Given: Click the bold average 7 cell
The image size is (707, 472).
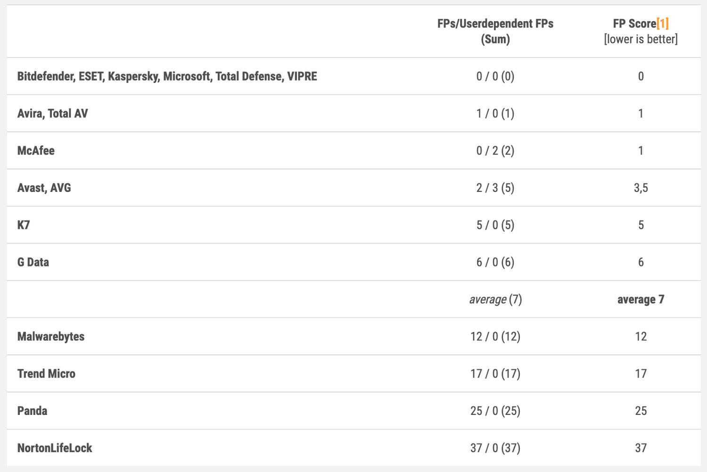Looking at the screenshot, I should pos(641,299).
